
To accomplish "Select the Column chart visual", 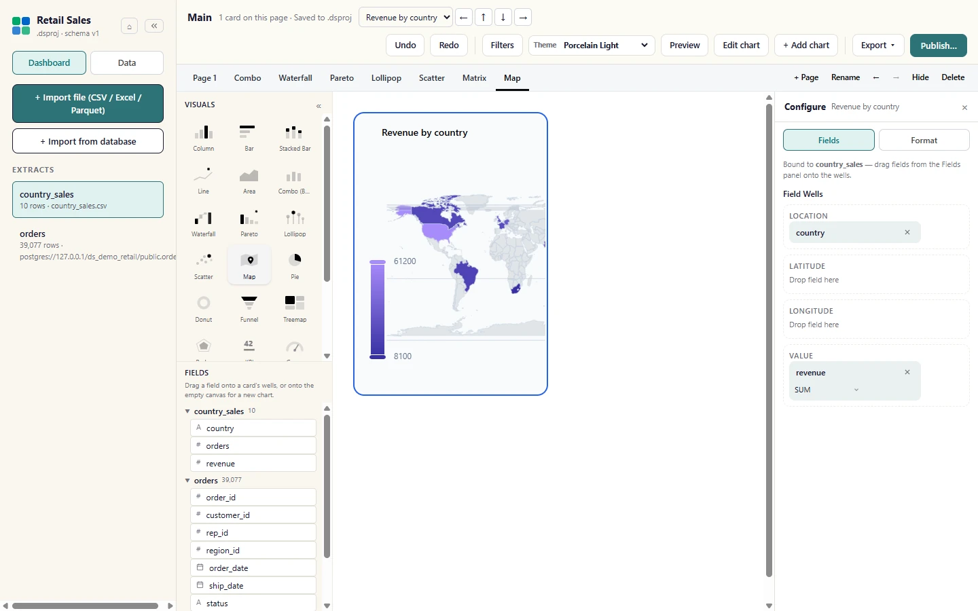I will tap(204, 137).
